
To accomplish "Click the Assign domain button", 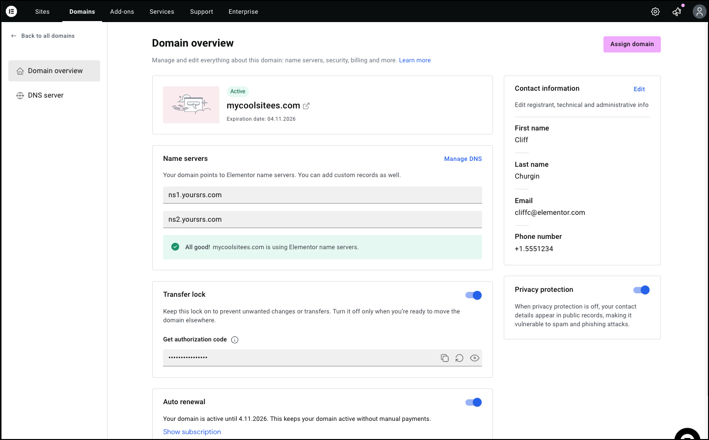I will tap(632, 44).
